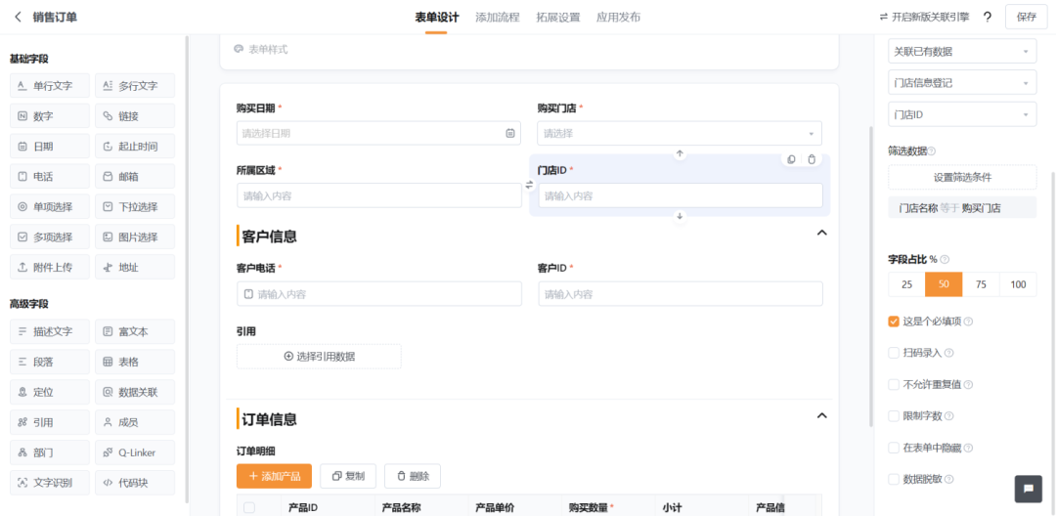This screenshot has height=516, width=1056.
Task: Add a 段落 field
Action: pyautogui.click(x=50, y=362)
